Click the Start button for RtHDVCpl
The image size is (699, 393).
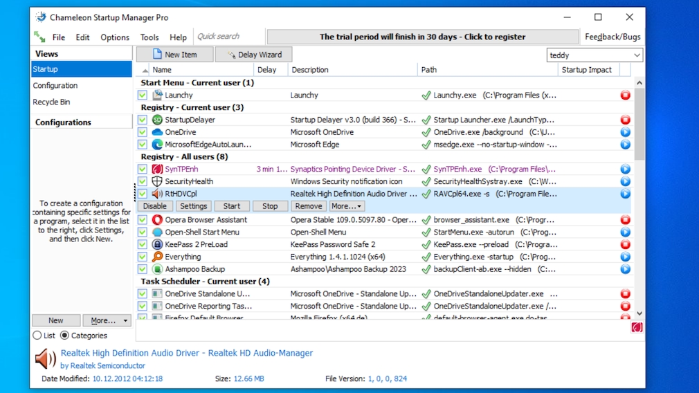(231, 206)
